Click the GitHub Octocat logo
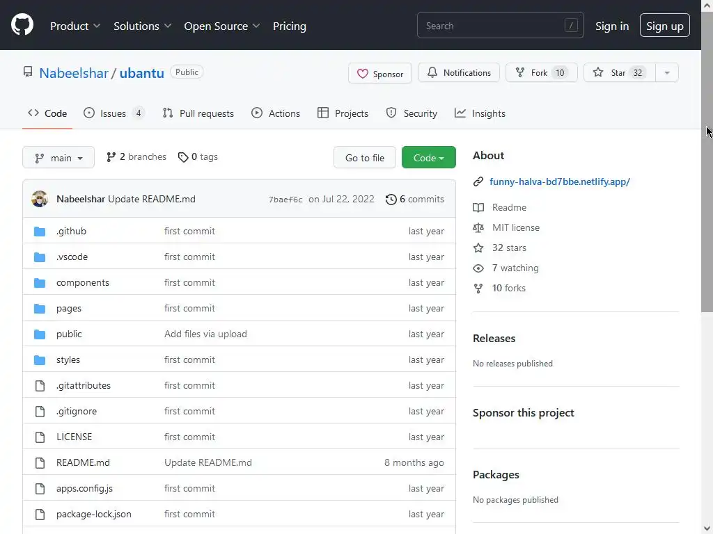This screenshot has width=713, height=534. [x=22, y=25]
